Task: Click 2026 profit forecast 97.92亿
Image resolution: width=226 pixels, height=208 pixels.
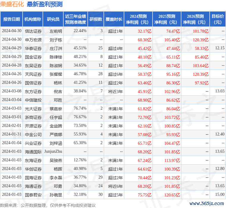Action: (202, 83)
